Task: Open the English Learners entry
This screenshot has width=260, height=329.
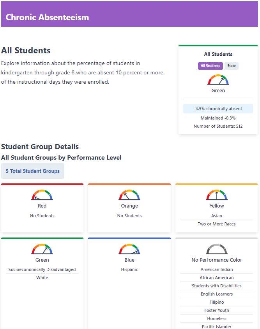Action: (216, 294)
